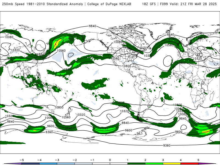The height and width of the screenshot is (165, 220).
Task: Click the 10560 contour label near New Zealand
Action: point(66,117)
